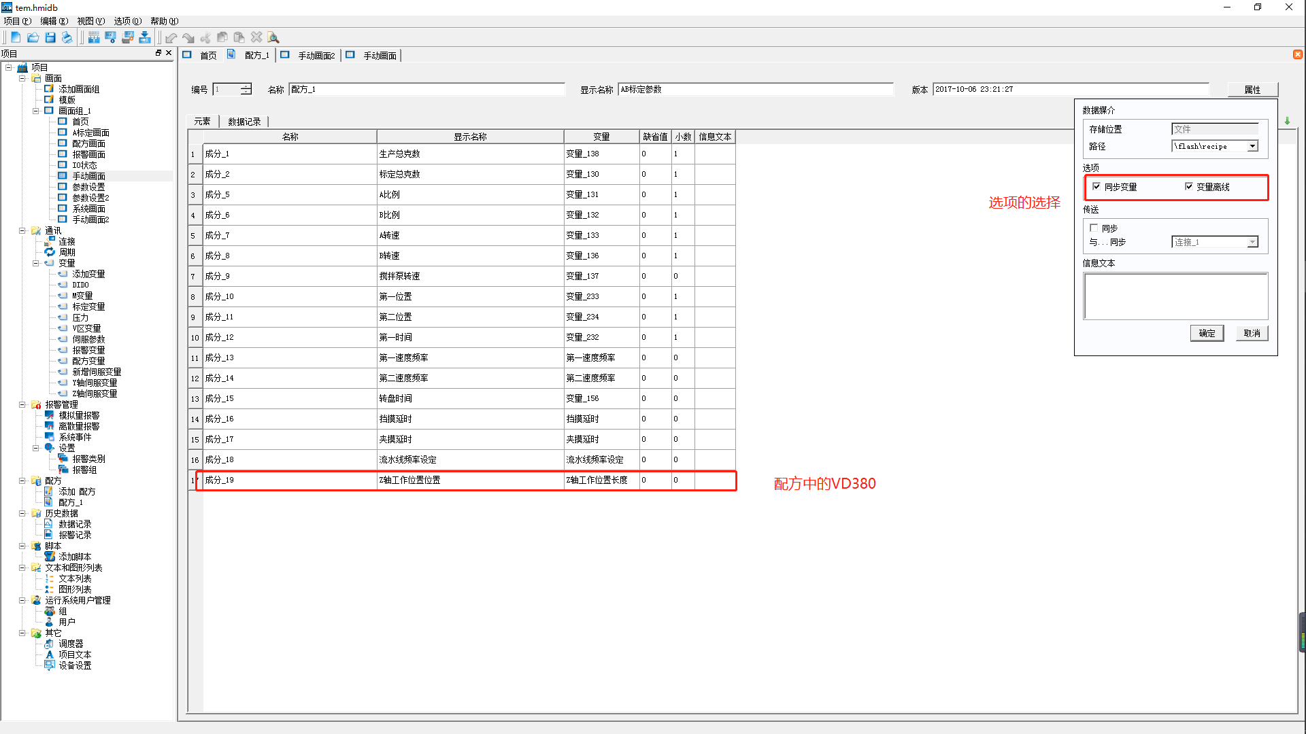Click the 信息文本 text area
The image size is (1306, 734).
pos(1175,296)
